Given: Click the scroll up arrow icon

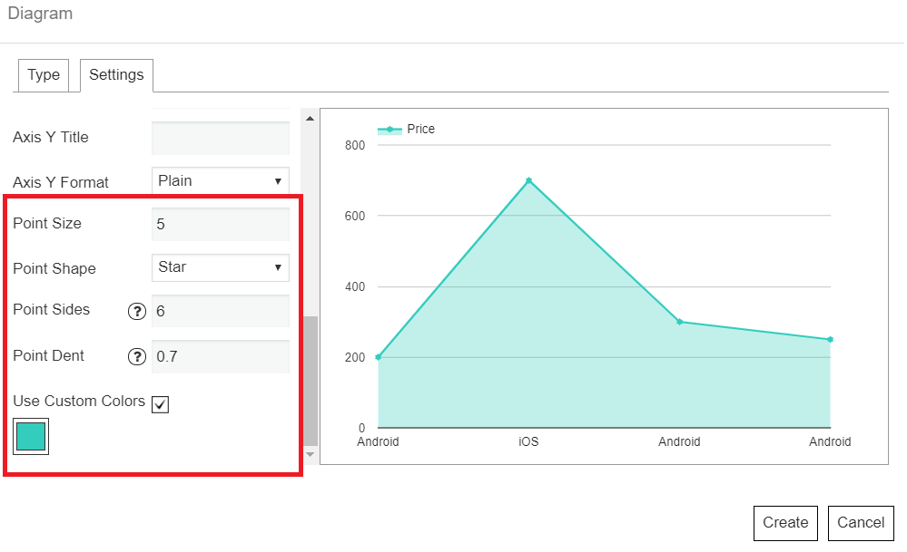Looking at the screenshot, I should [x=310, y=119].
